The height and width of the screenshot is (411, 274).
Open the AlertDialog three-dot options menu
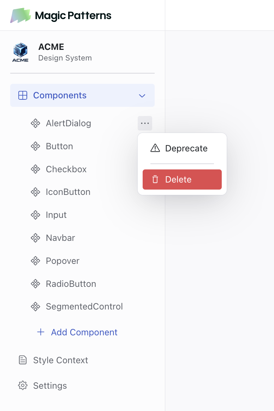145,123
